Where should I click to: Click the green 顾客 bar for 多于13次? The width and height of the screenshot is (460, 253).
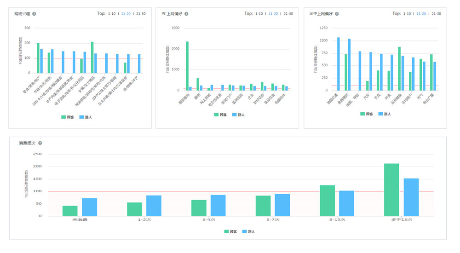391,190
